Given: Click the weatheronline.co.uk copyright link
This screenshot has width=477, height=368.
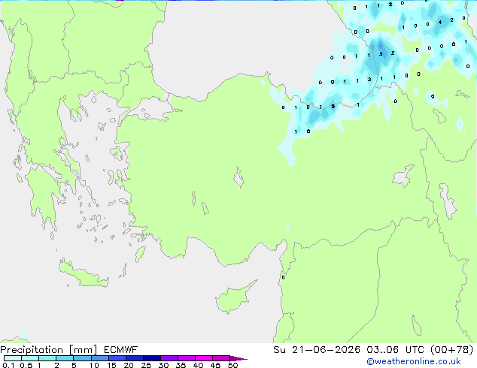Looking at the screenshot, I should (x=414, y=361).
